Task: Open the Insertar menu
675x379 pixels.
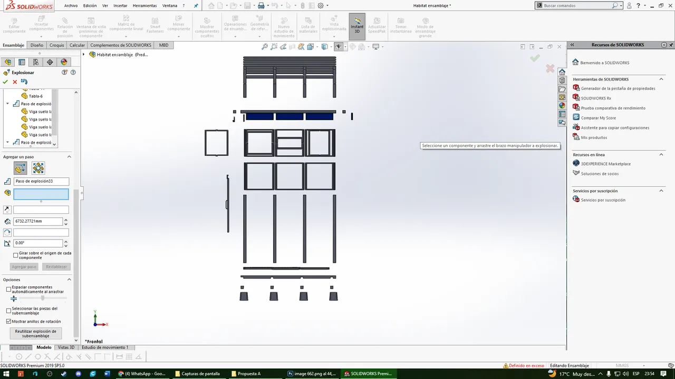Action: click(x=120, y=5)
